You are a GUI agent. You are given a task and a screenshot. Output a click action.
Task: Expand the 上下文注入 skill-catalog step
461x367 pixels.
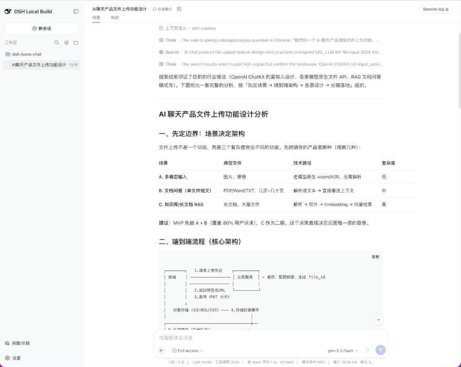(187, 28)
